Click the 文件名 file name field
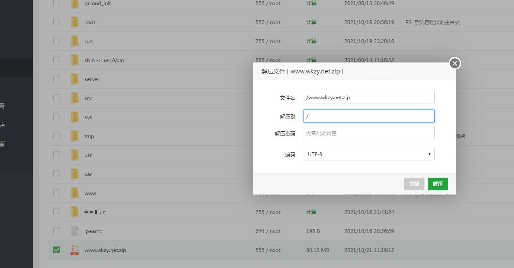Viewport: 514px width, 268px height. [369, 97]
